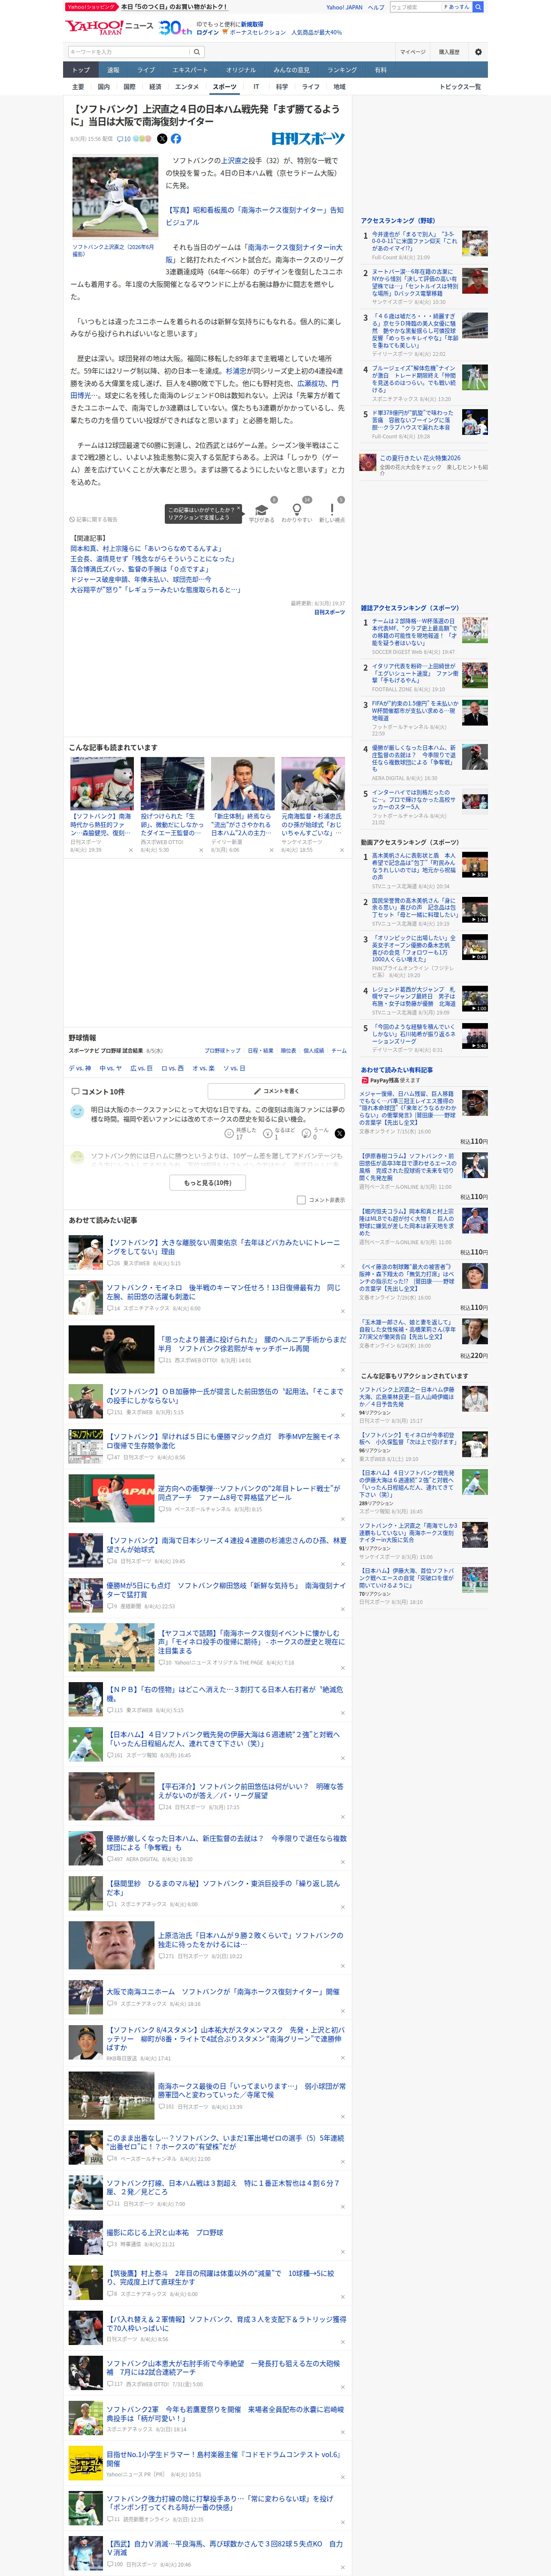The width and height of the screenshot is (551, 2576).
Task: Open the デ vs. 神 game result
Action: 80,1068
